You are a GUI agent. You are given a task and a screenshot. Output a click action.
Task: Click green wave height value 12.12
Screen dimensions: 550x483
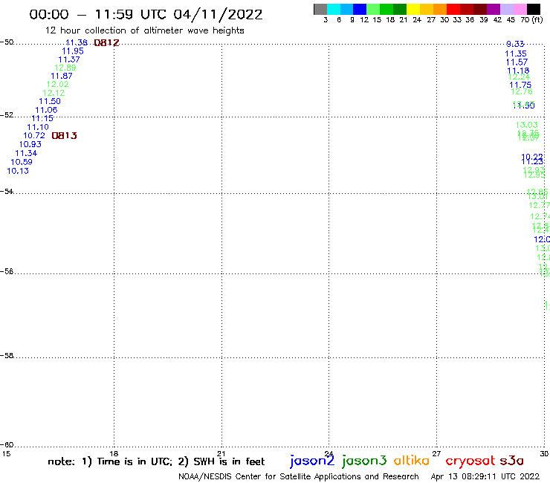tap(54, 93)
